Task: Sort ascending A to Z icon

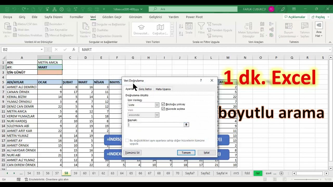Action: coord(181,26)
